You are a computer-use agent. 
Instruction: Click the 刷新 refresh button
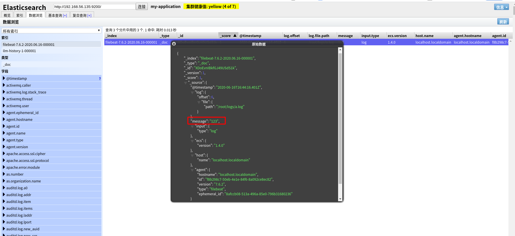coord(503,22)
